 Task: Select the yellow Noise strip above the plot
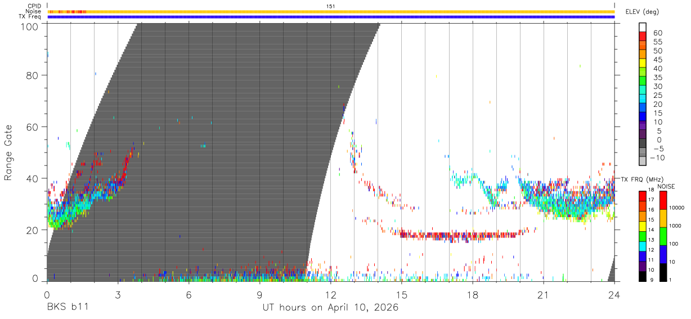click(x=331, y=11)
